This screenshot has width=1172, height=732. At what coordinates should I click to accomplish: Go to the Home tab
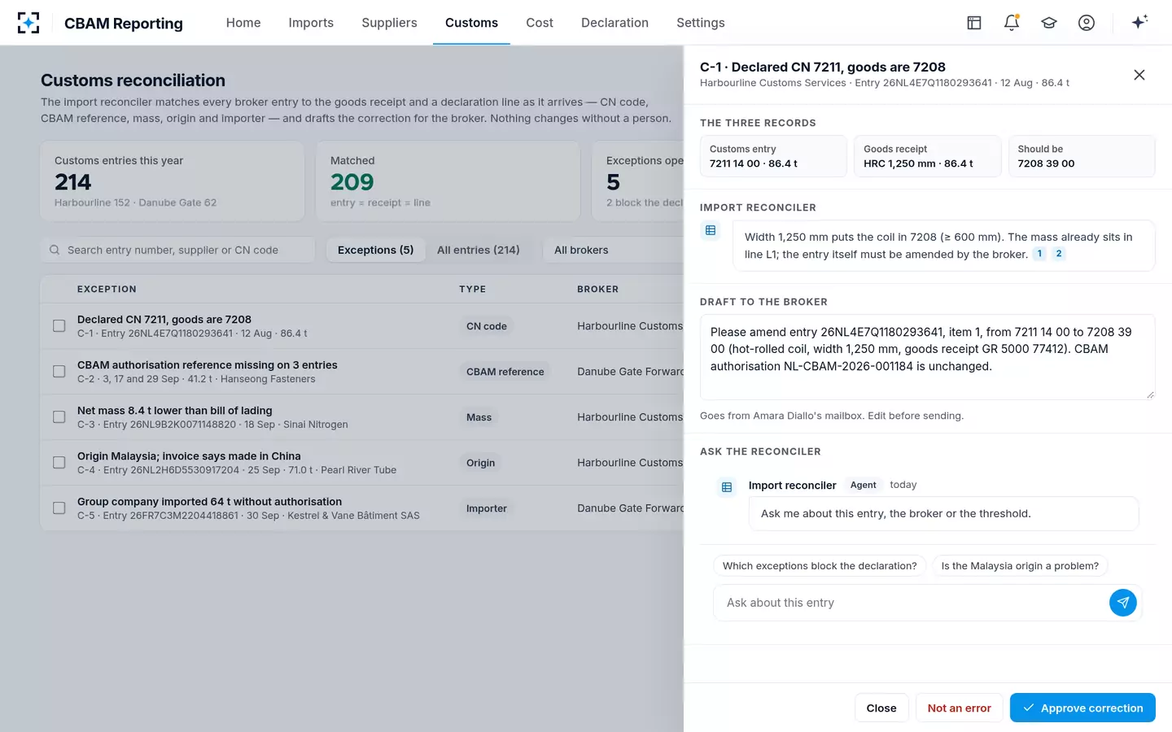tap(243, 23)
